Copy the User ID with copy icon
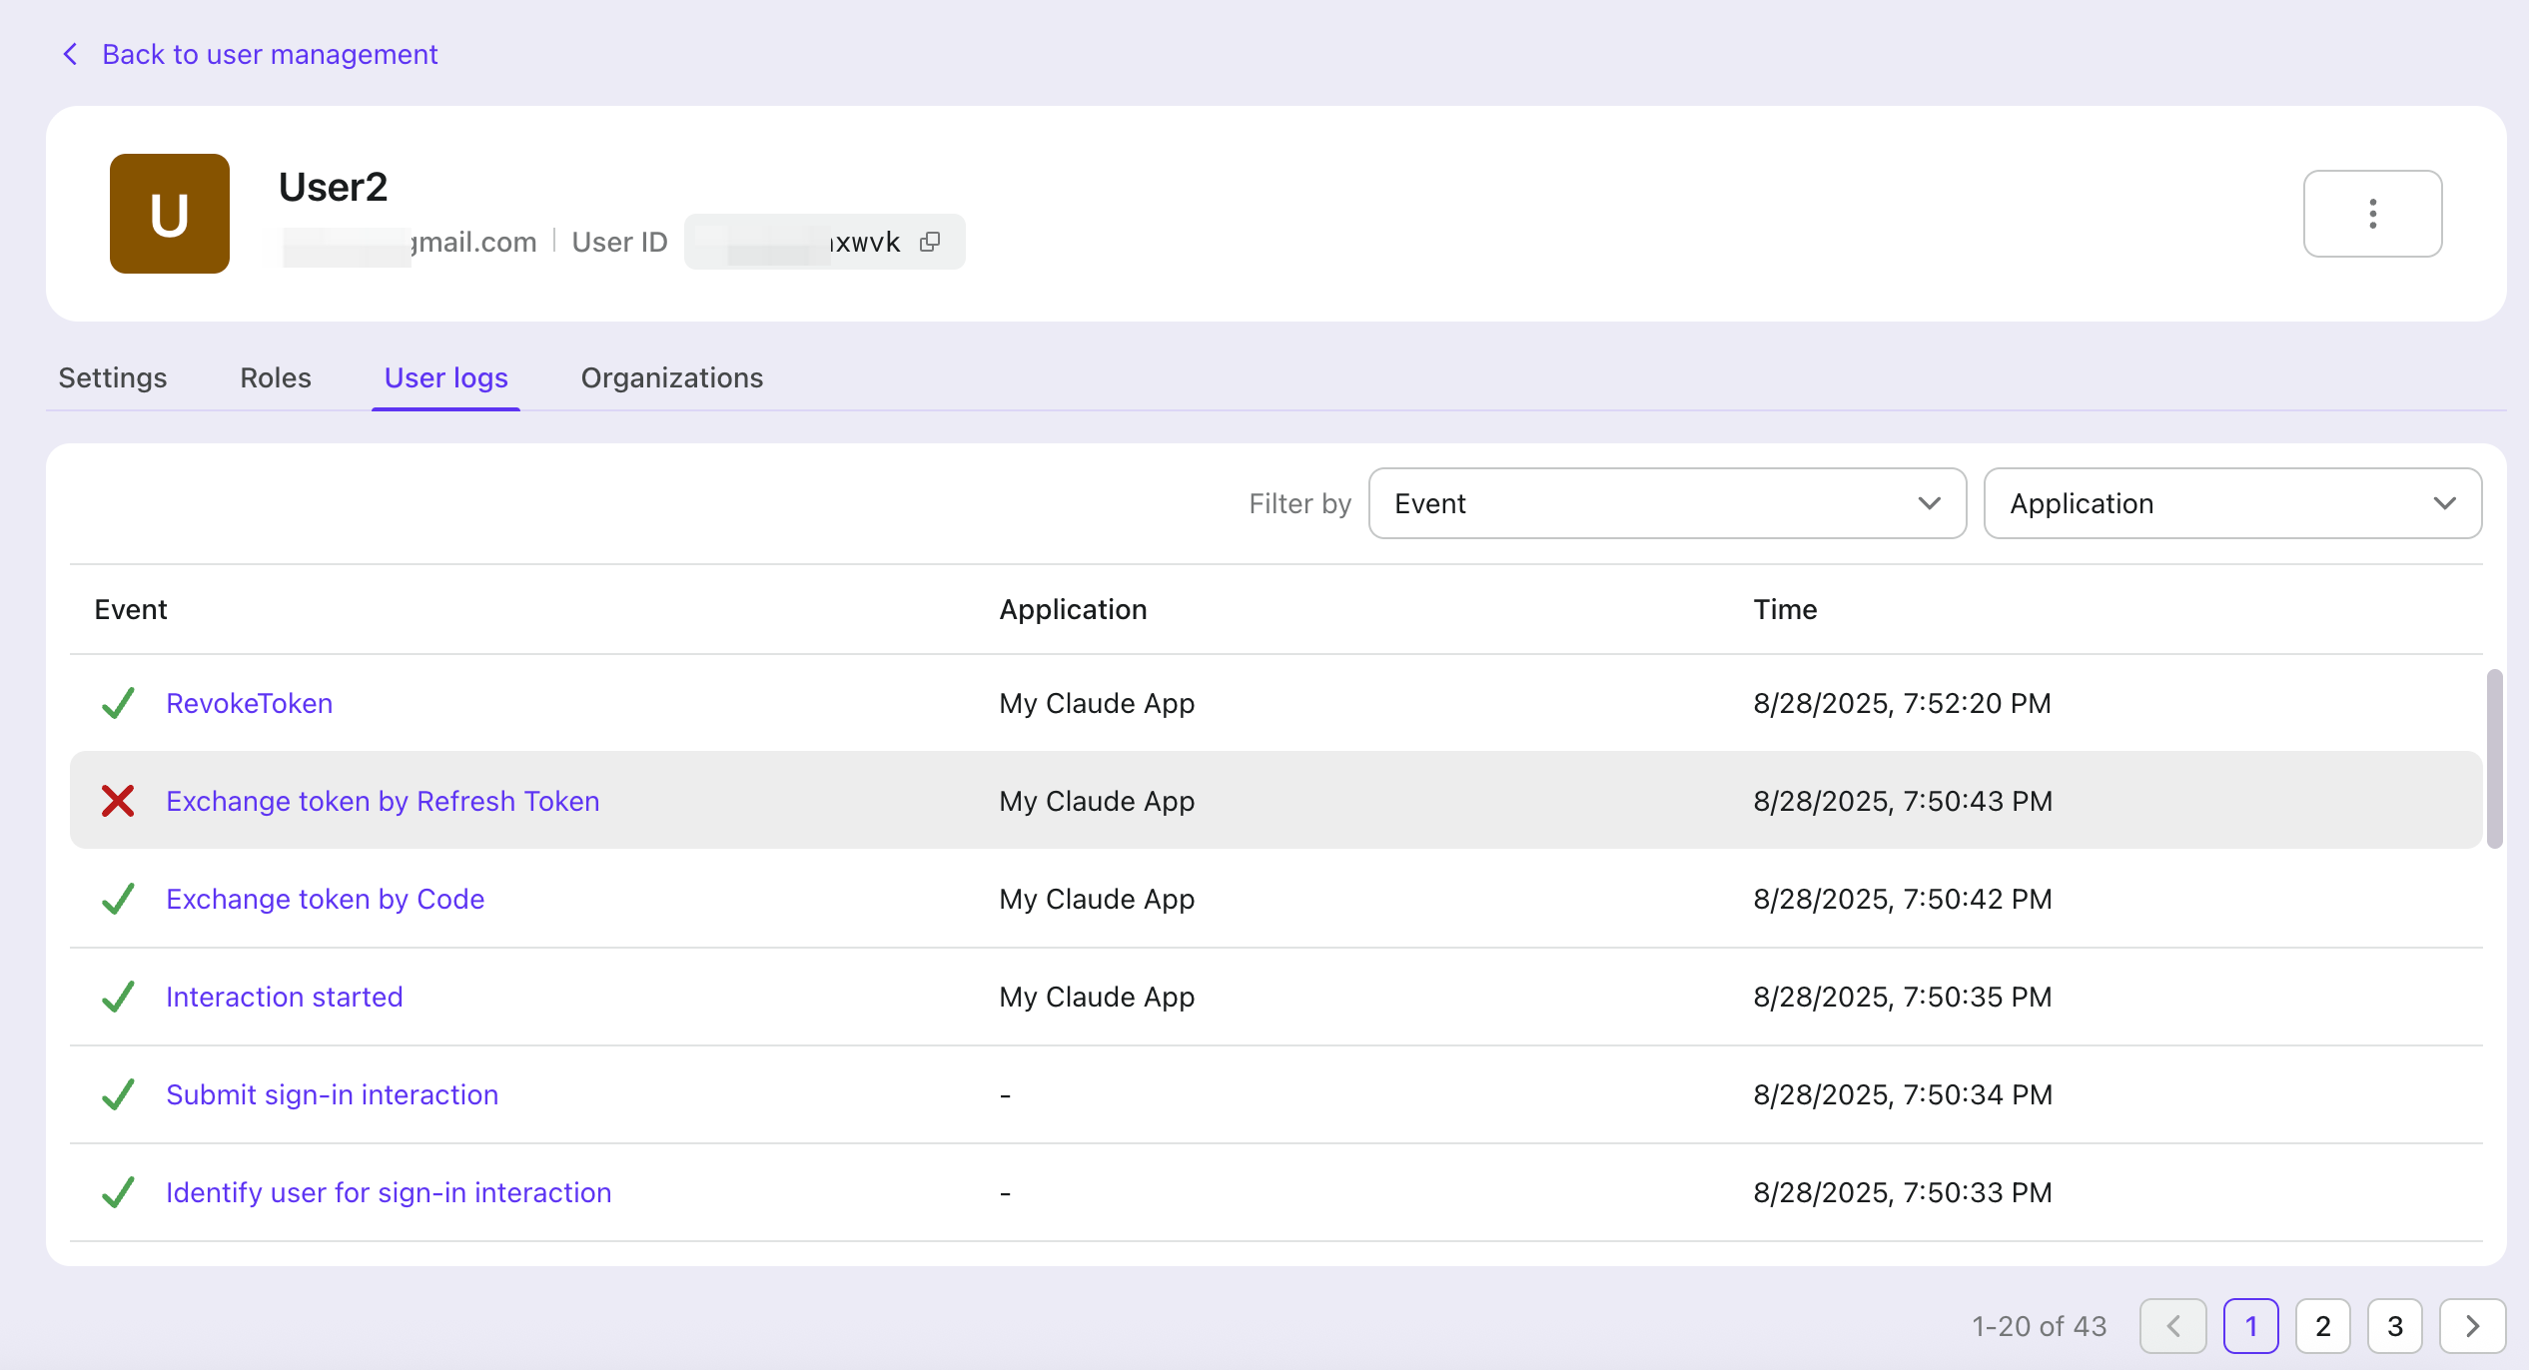 (930, 242)
